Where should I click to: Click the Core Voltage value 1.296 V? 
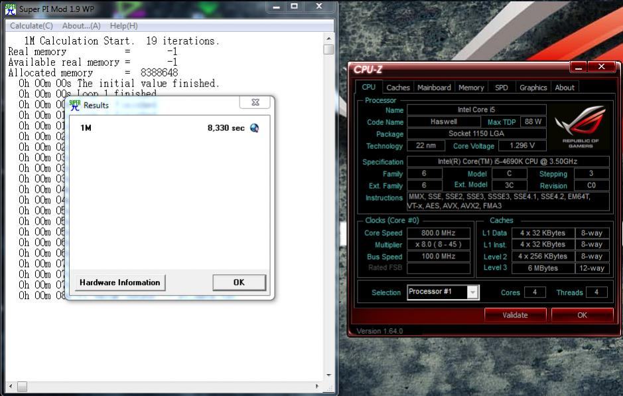point(522,146)
